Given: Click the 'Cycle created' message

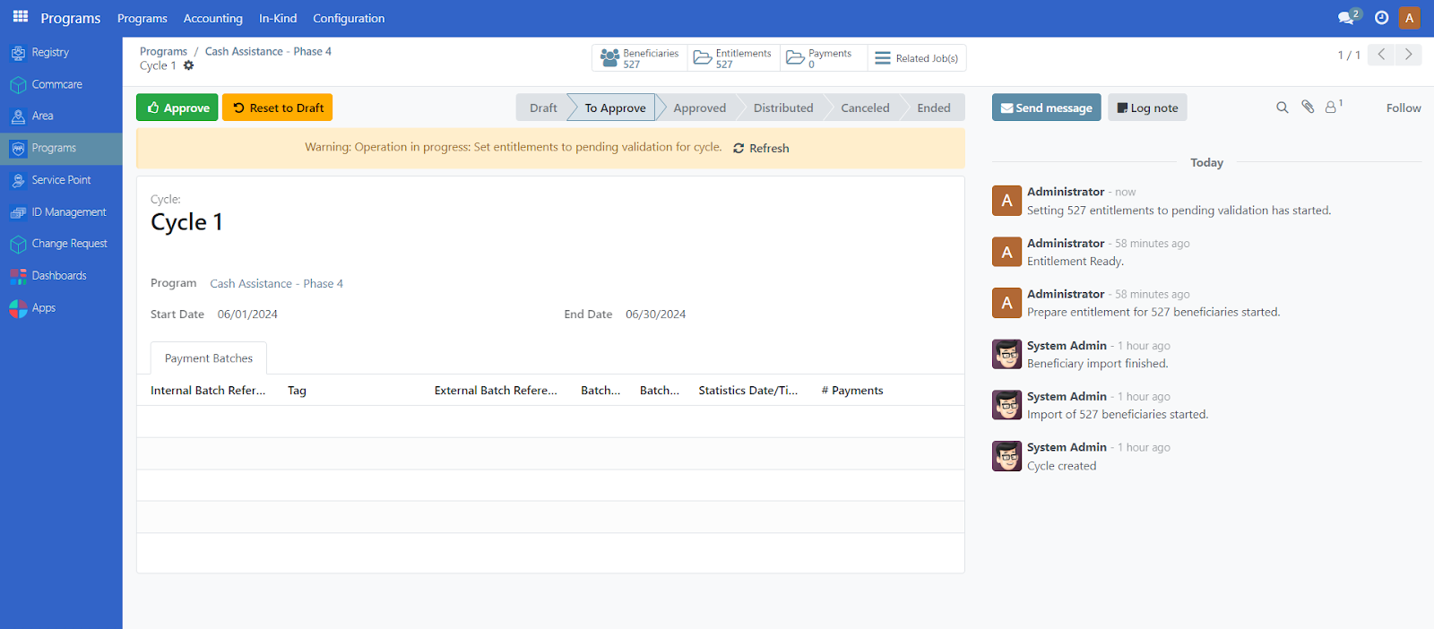Looking at the screenshot, I should tap(1061, 466).
